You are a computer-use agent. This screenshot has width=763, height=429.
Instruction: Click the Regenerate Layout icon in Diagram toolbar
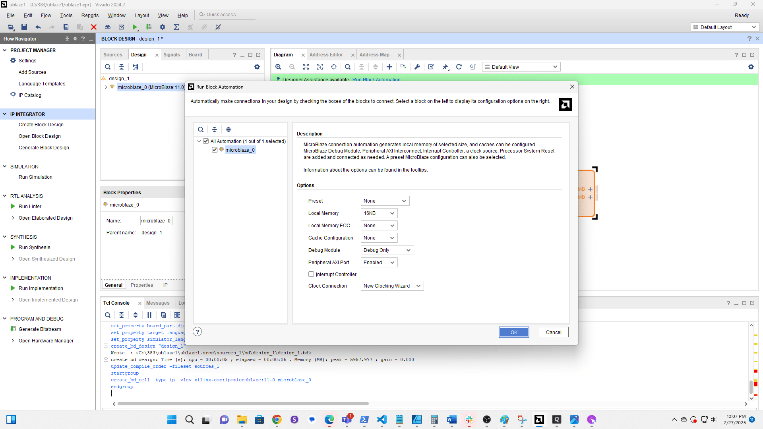[459, 67]
